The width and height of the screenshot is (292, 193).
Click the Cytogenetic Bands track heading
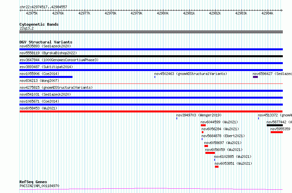(x=39, y=24)
